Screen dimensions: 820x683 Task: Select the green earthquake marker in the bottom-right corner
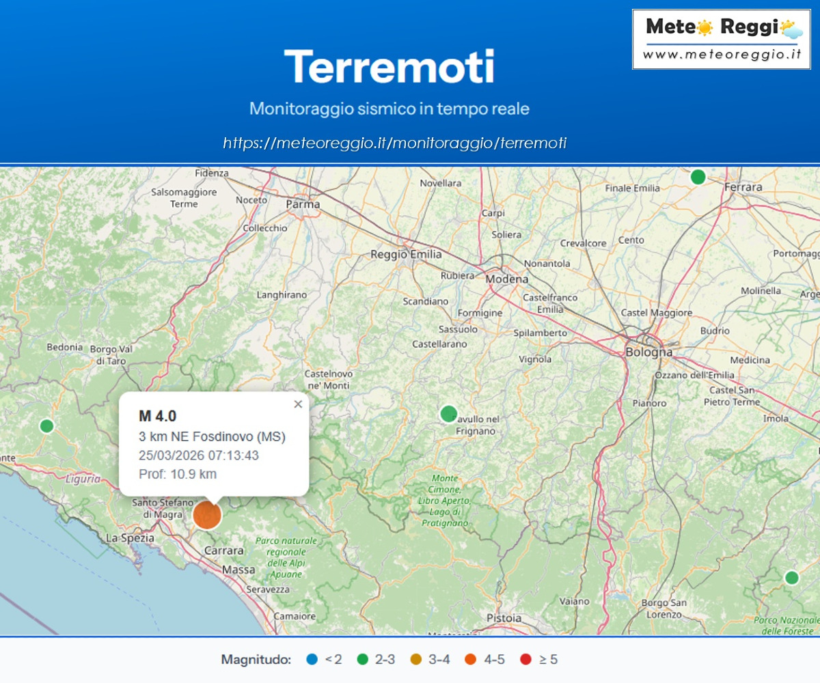click(x=791, y=579)
